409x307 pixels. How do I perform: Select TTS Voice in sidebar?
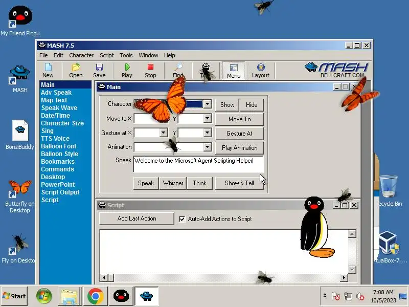coord(55,139)
